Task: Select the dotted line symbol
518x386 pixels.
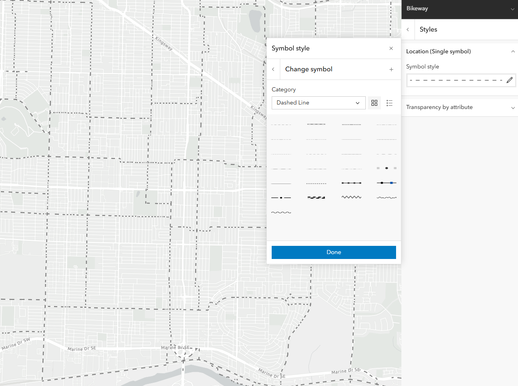Action: (316, 183)
